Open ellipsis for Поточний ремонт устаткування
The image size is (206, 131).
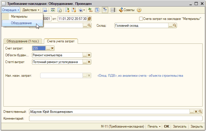point(85,62)
